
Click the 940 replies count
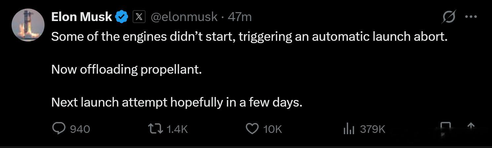click(80, 129)
